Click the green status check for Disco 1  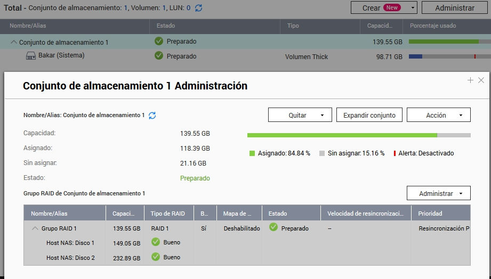pyautogui.click(x=156, y=242)
